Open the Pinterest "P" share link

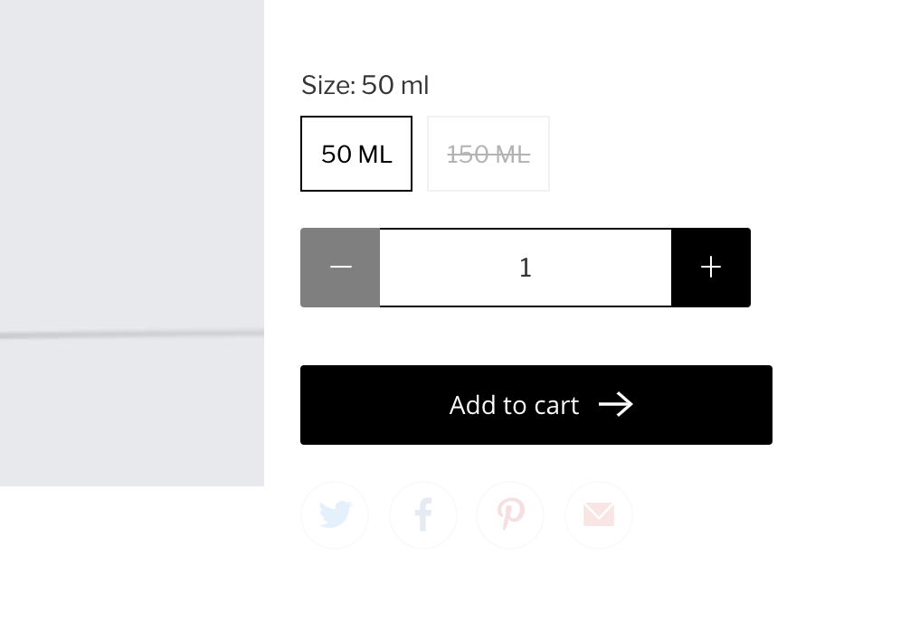click(510, 515)
